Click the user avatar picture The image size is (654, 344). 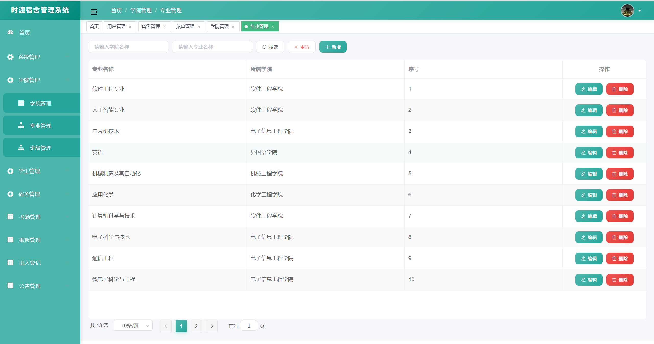[x=627, y=10]
